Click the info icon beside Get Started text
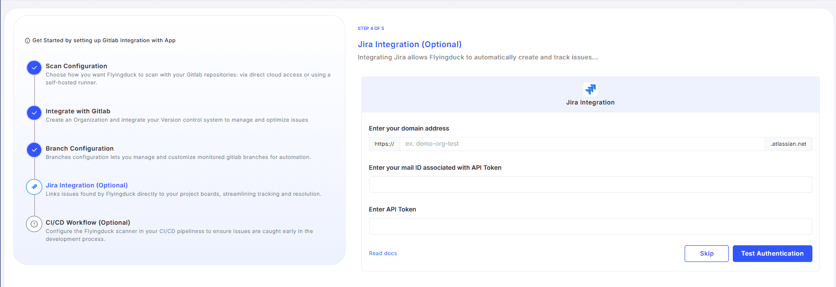Screen dimensions: 836x287 point(28,41)
